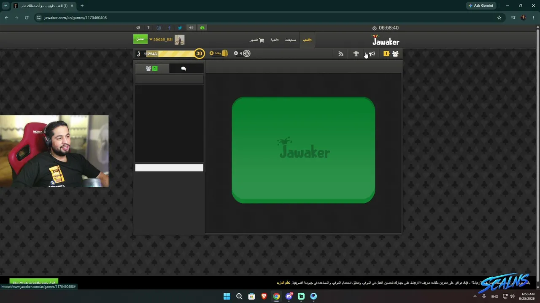Click the yellow تعلّم المزيد link
This screenshot has width=540, height=303.
pos(283,282)
